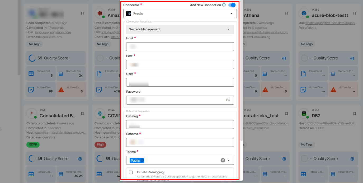Click the databricks_test bookmark icon

tap(286, 114)
